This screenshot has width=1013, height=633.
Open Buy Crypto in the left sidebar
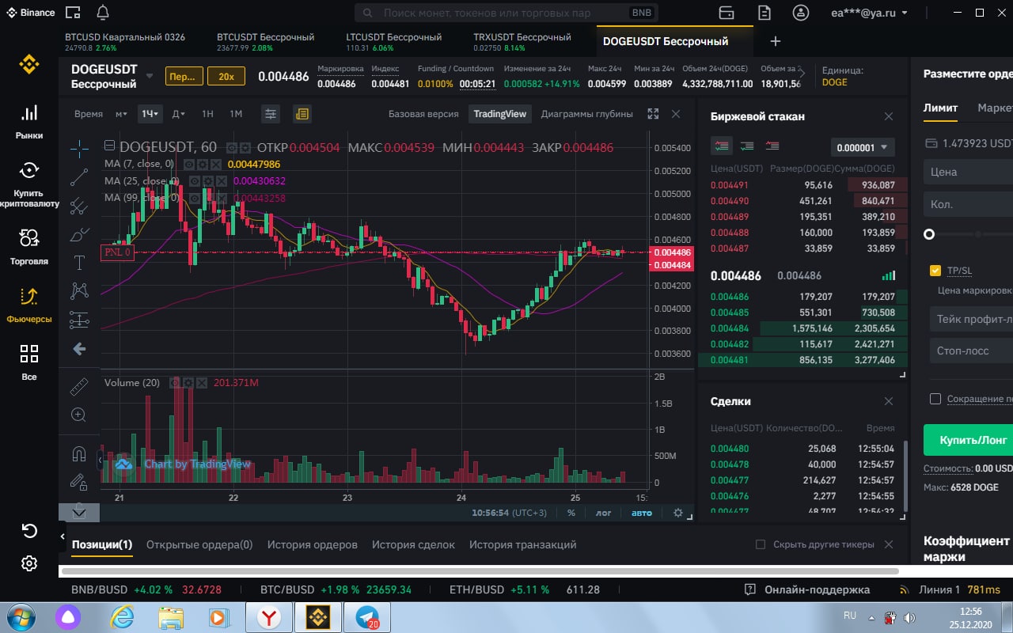[x=29, y=184]
